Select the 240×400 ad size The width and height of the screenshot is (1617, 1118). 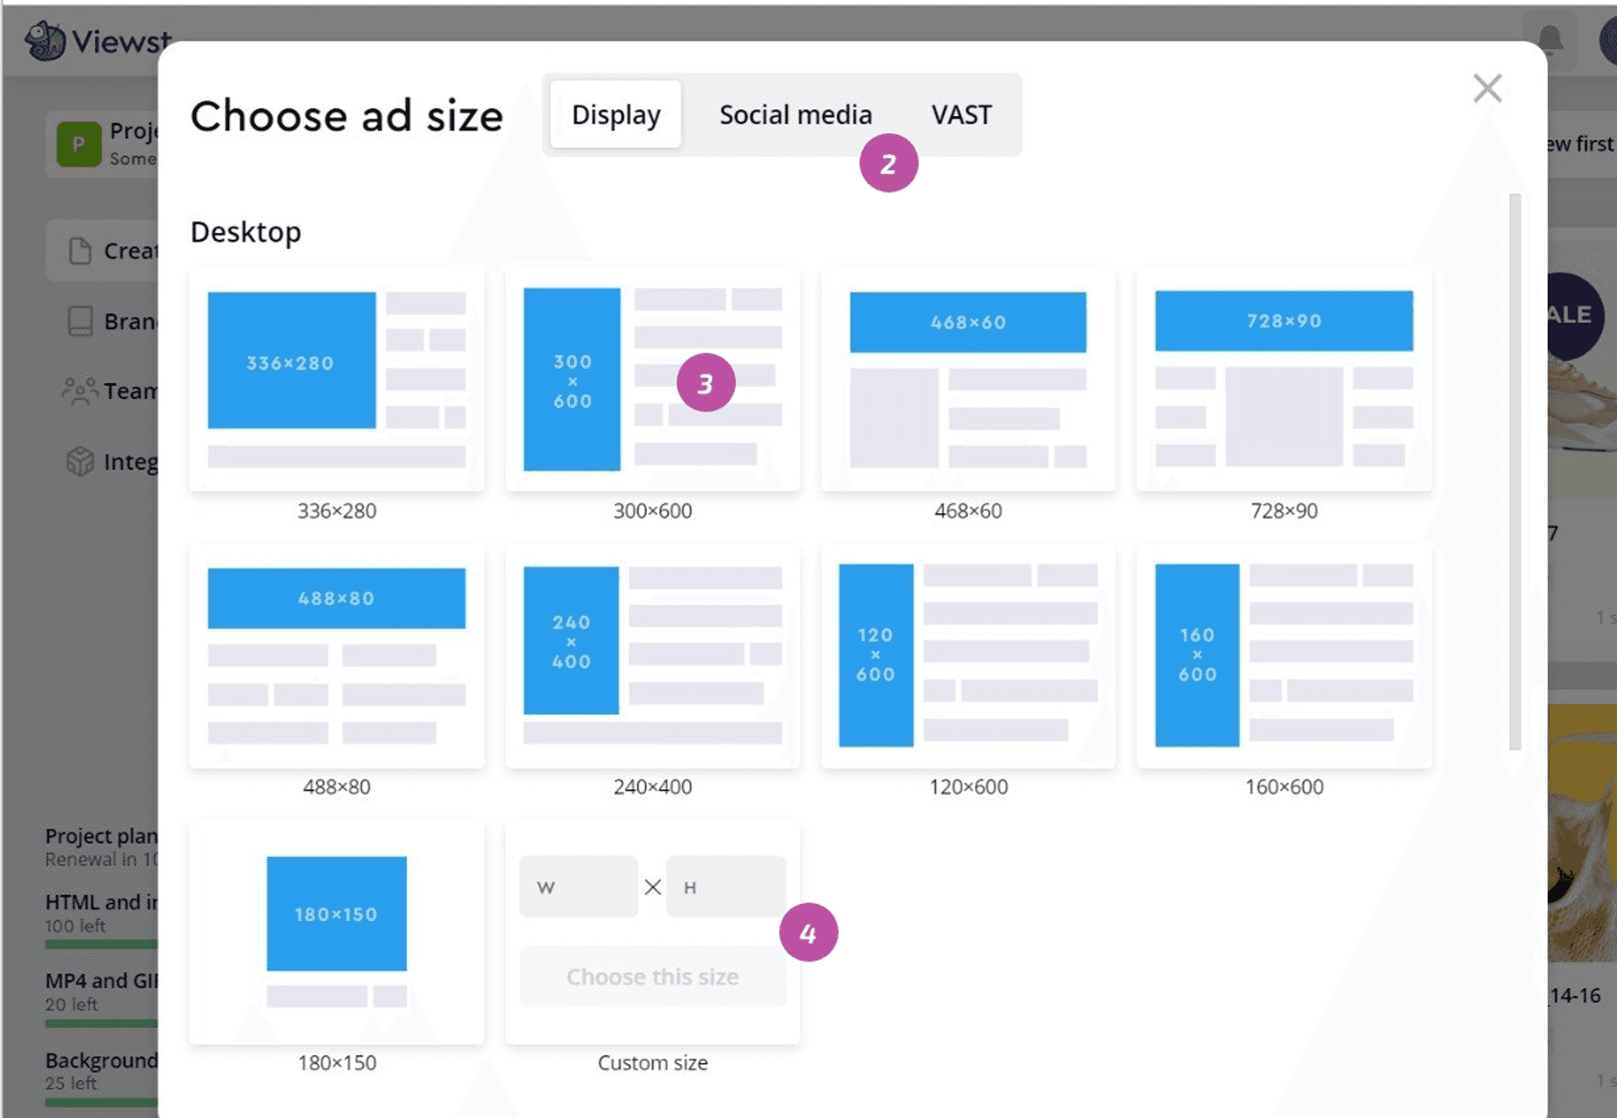click(x=652, y=655)
